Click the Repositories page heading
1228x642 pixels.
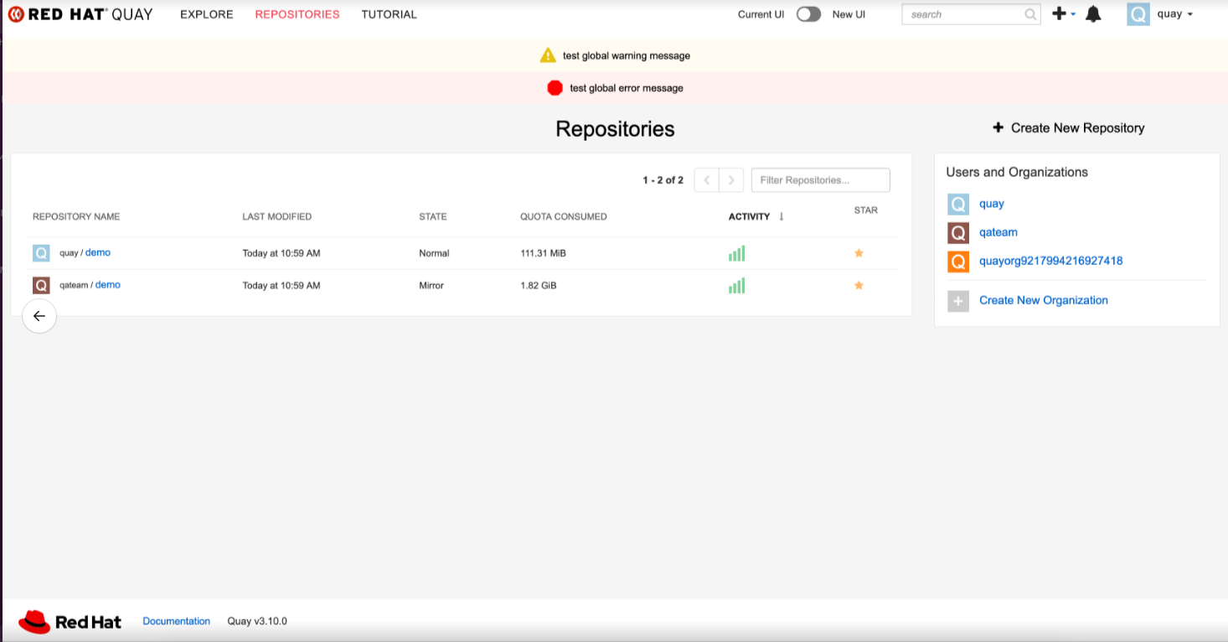pyautogui.click(x=616, y=128)
